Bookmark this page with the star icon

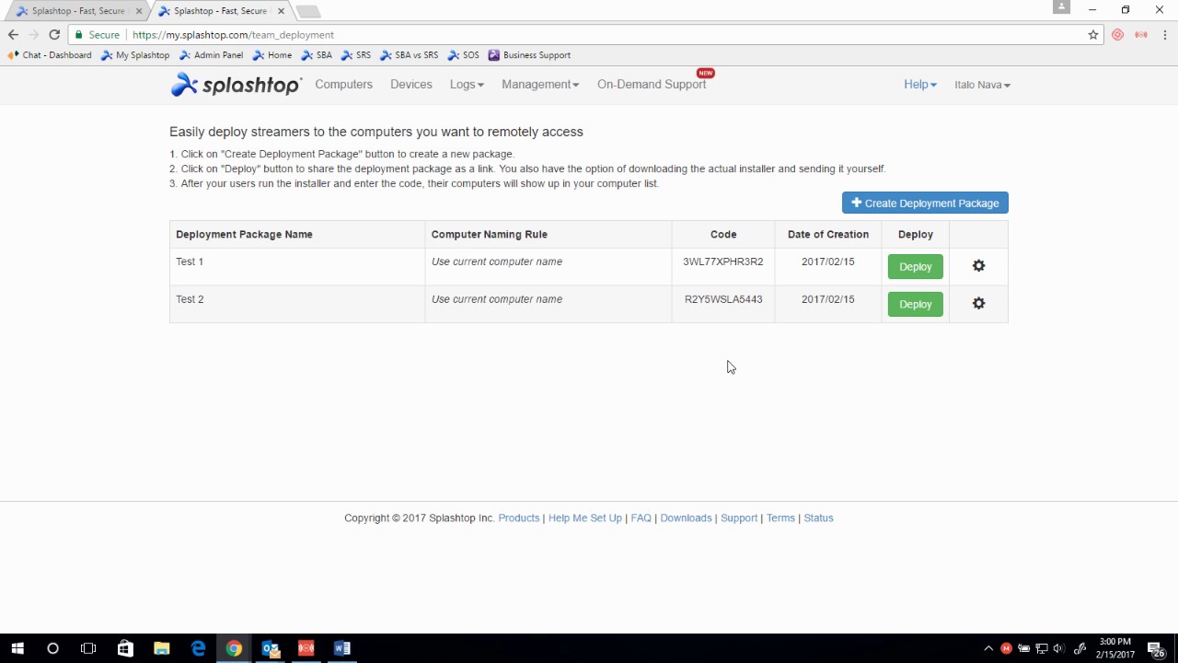tap(1093, 35)
